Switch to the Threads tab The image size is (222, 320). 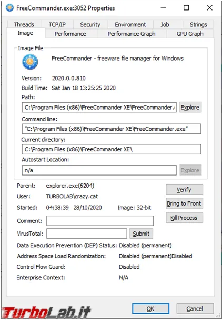tap(24, 24)
